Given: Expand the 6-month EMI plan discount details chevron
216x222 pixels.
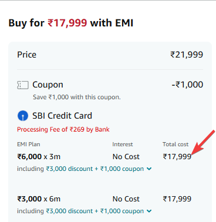Looking at the screenshot, I should click(149, 211).
